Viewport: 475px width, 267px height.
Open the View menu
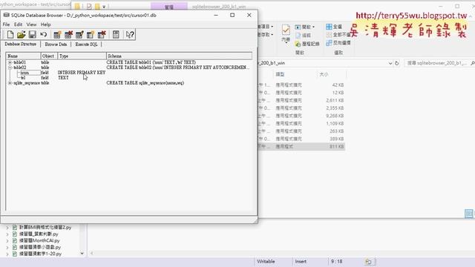pos(31,24)
